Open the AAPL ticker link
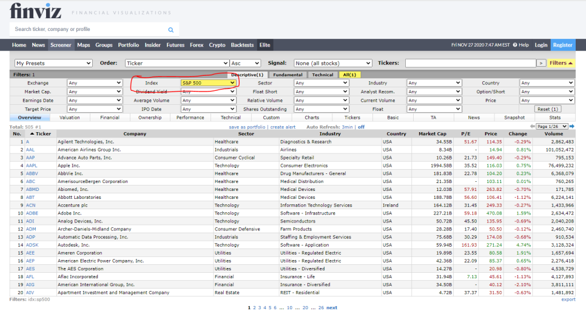The width and height of the screenshot is (586, 314). pos(32,165)
